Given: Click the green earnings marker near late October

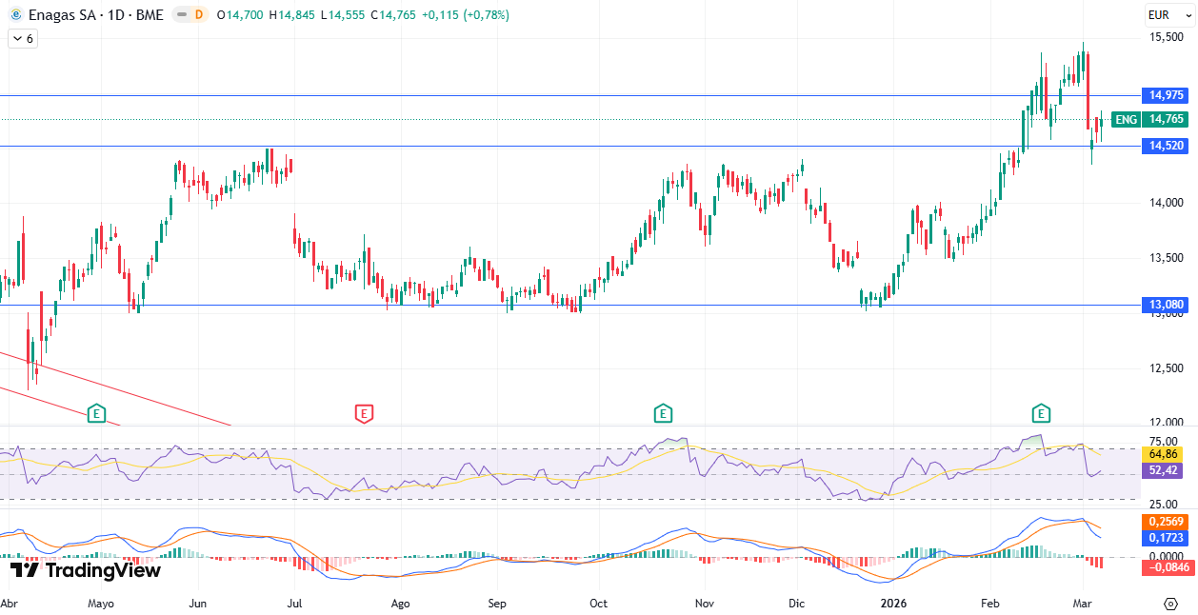Looking at the screenshot, I should pos(663,413).
